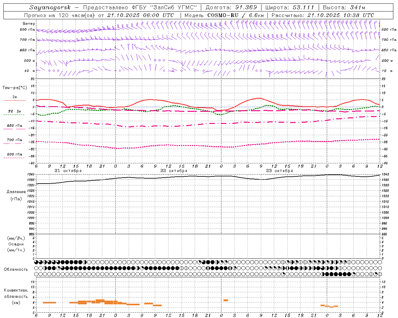
Task: Click the Sayanogorsk station title
Action: pyautogui.click(x=50, y=7)
